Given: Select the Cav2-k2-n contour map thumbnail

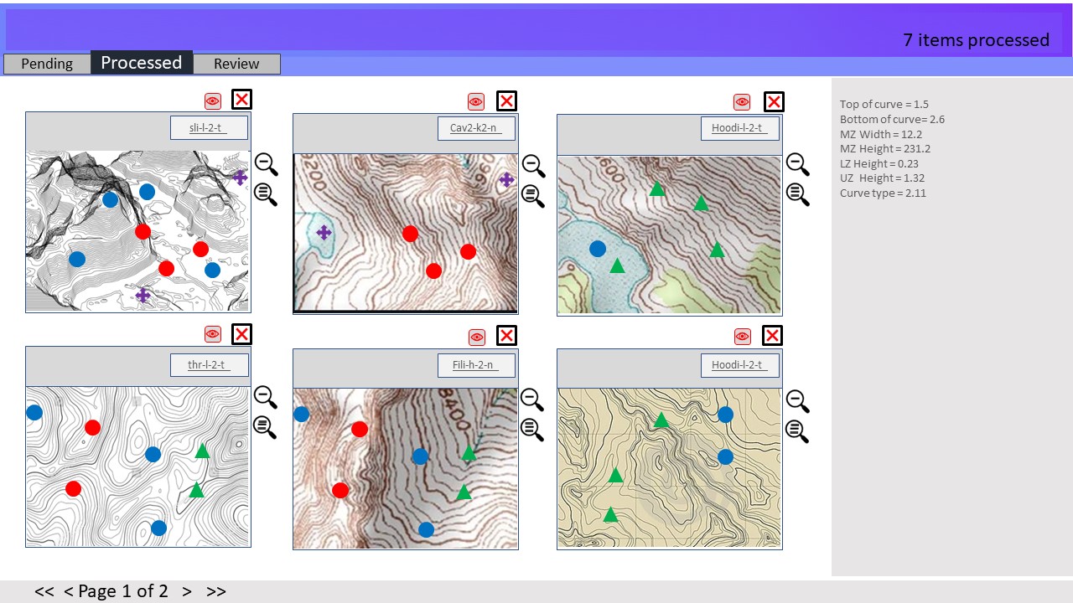Looking at the screenshot, I should [x=405, y=233].
